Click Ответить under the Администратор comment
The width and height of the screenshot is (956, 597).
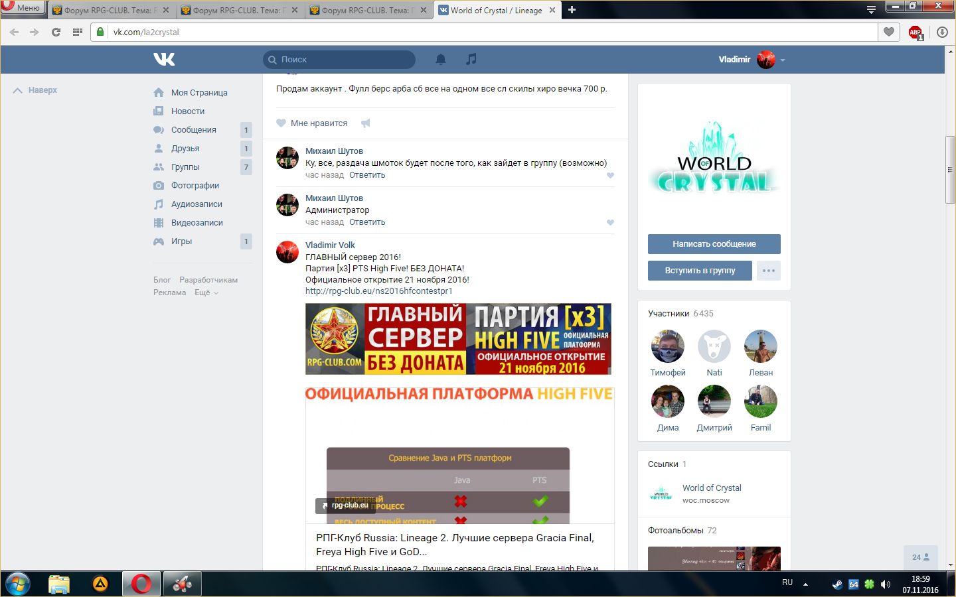pyautogui.click(x=367, y=222)
